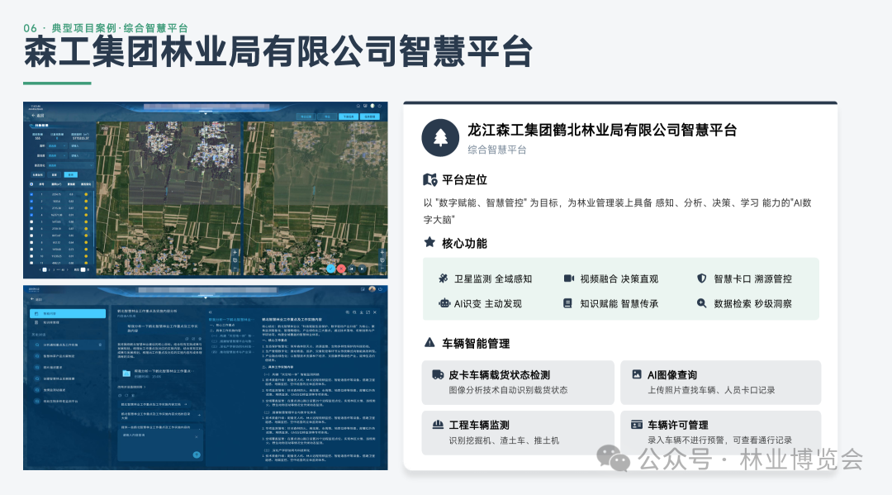Viewport: 892px width, 495px height.
Task: Click home icon in top platform screenshot
Action: (358, 106)
